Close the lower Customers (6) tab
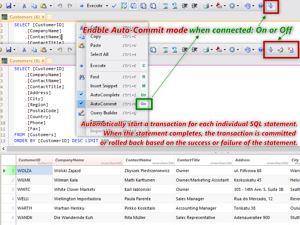300x225 pixels. coord(43,61)
